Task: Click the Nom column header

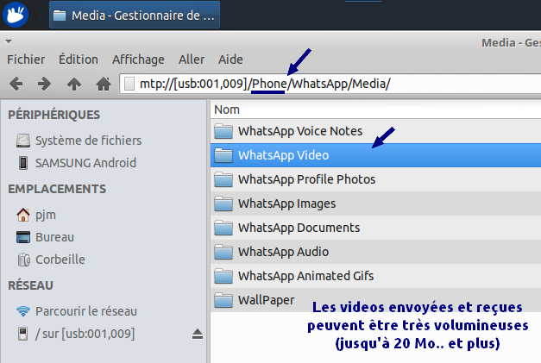Action: [227, 110]
